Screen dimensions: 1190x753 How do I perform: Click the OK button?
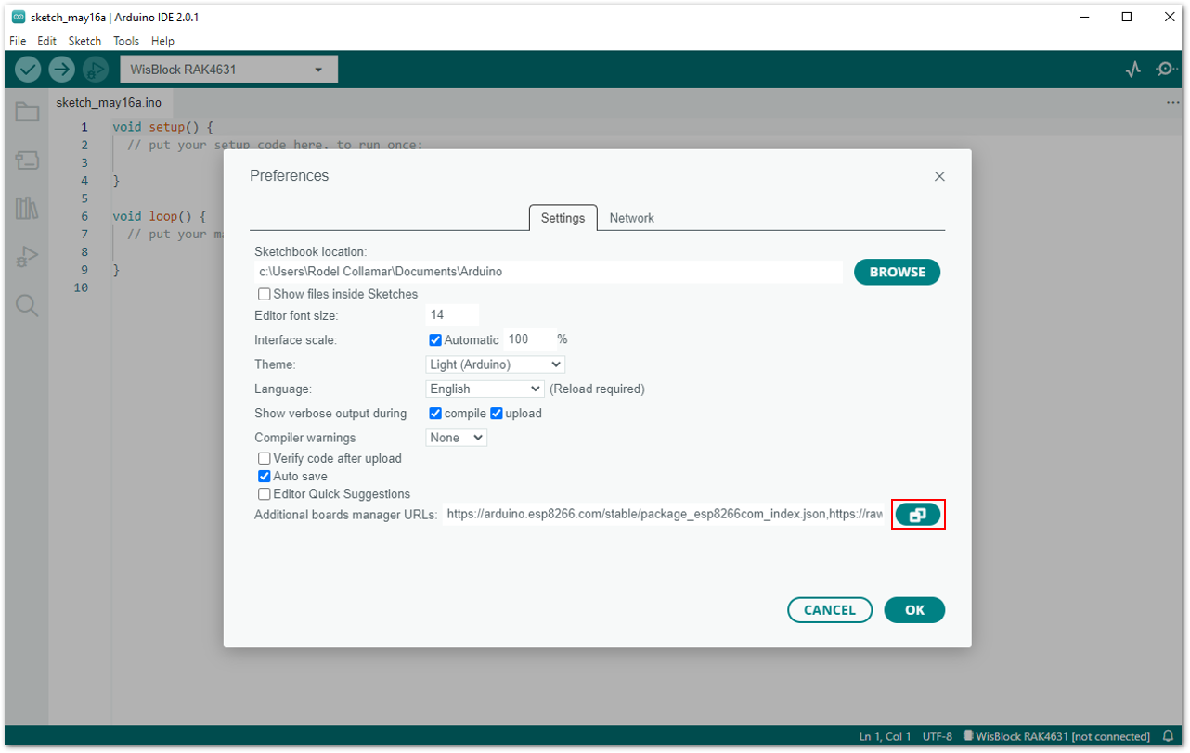pyautogui.click(x=914, y=610)
